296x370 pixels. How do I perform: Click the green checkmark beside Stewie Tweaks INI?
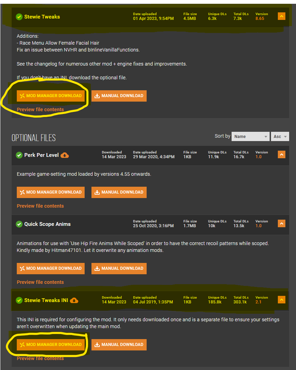coord(19,300)
